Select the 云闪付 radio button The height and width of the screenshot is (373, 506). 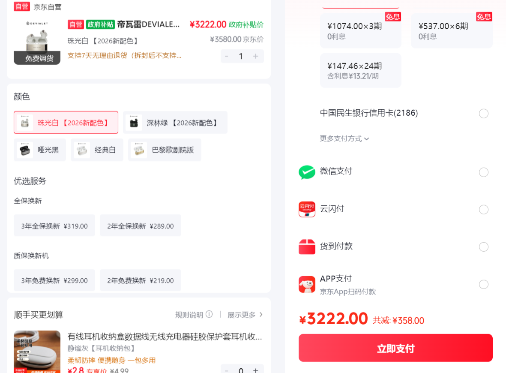(x=483, y=210)
